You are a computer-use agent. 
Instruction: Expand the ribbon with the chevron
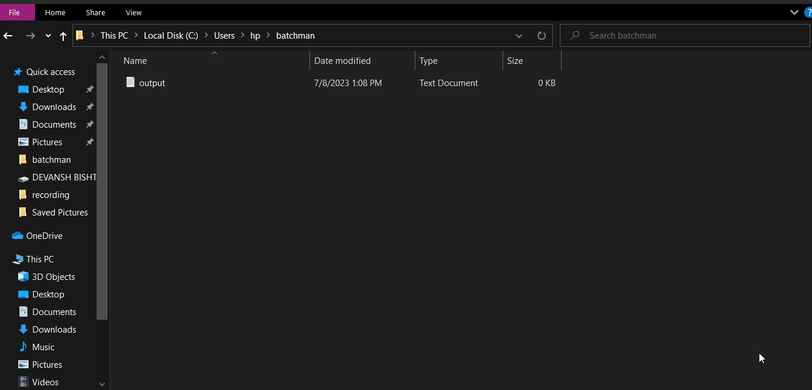pyautogui.click(x=794, y=12)
